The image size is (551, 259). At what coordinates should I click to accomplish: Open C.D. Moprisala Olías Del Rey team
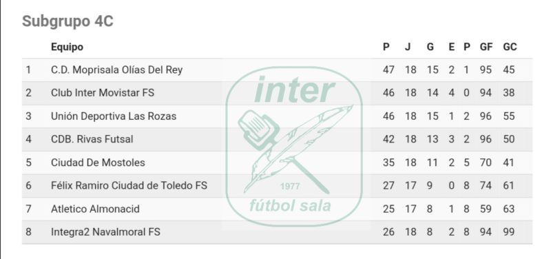(x=116, y=70)
